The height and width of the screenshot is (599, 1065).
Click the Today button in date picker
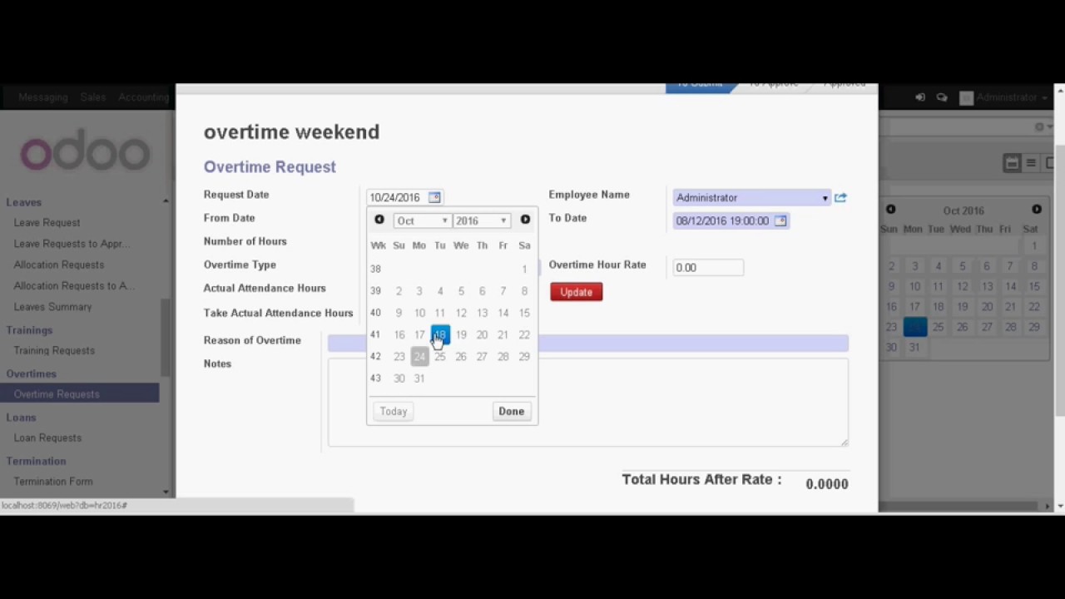pos(394,411)
